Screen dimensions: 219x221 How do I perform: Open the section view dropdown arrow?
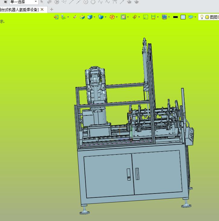(x=128, y=17)
